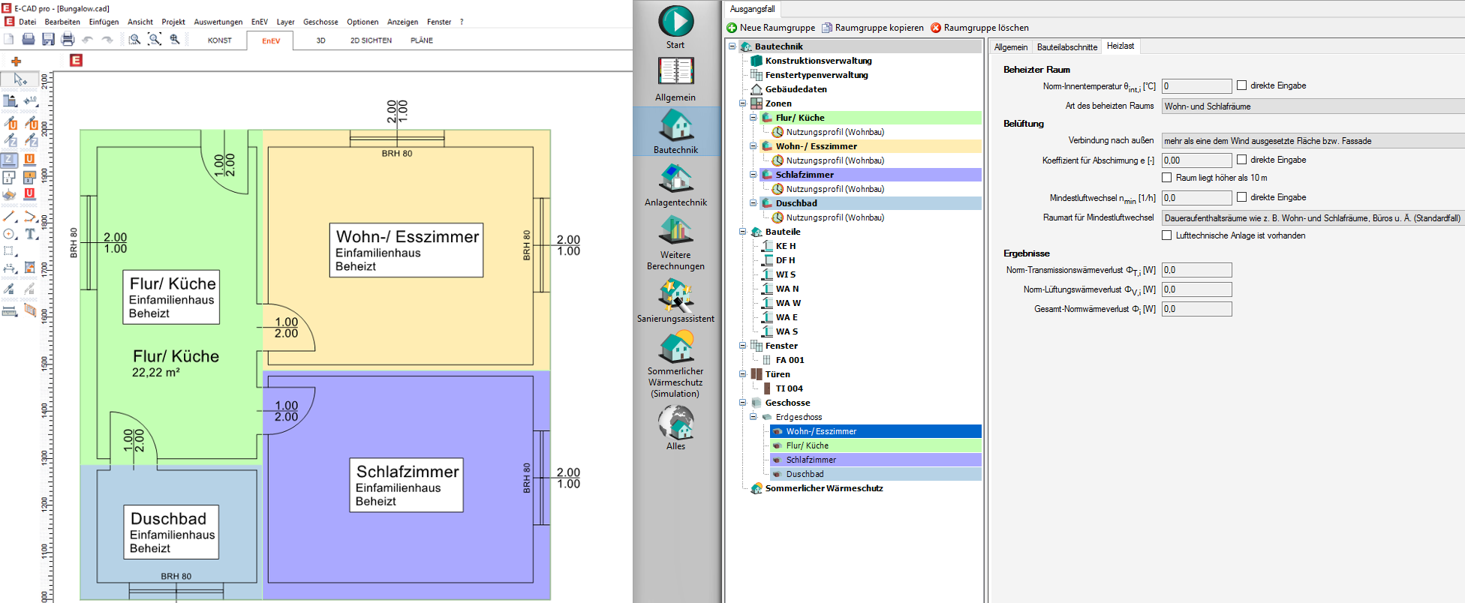
Task: Open the Auswertungen menu
Action: click(x=218, y=22)
